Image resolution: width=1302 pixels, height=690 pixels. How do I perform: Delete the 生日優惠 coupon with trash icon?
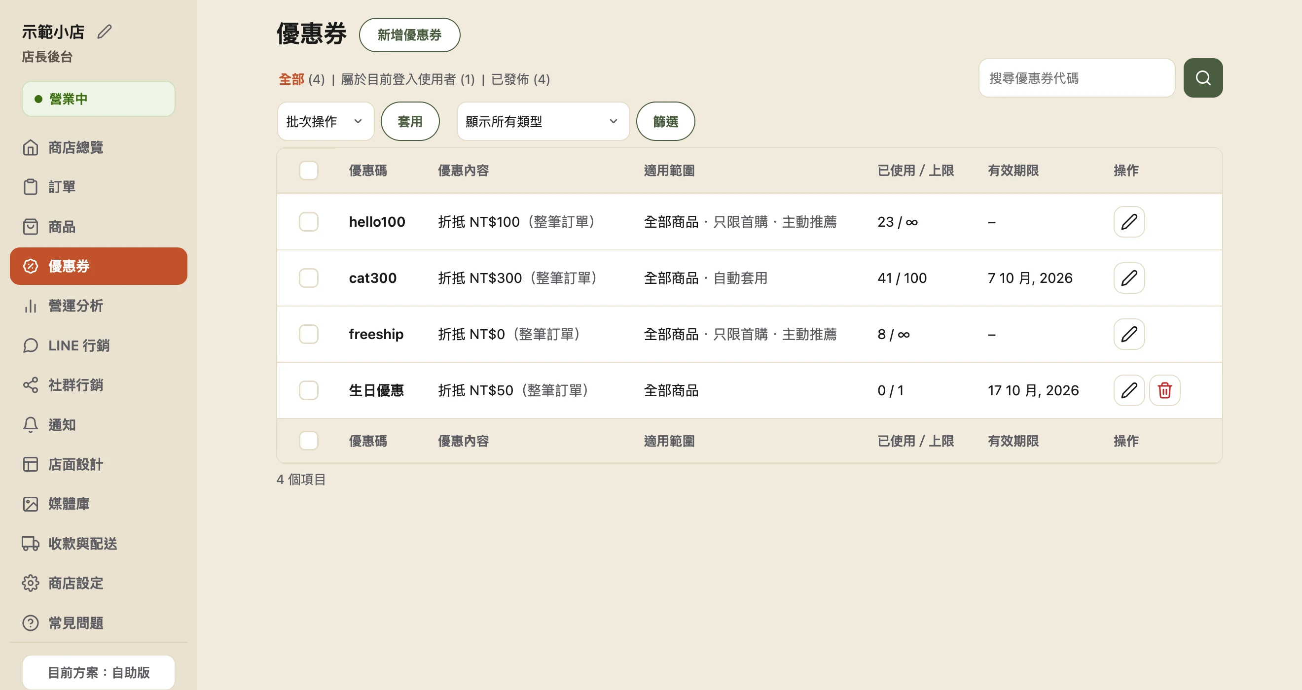[1164, 390]
